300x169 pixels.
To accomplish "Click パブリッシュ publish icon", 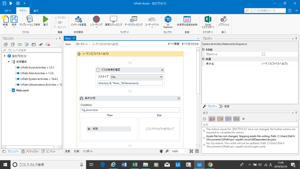I will (x=224, y=21).
